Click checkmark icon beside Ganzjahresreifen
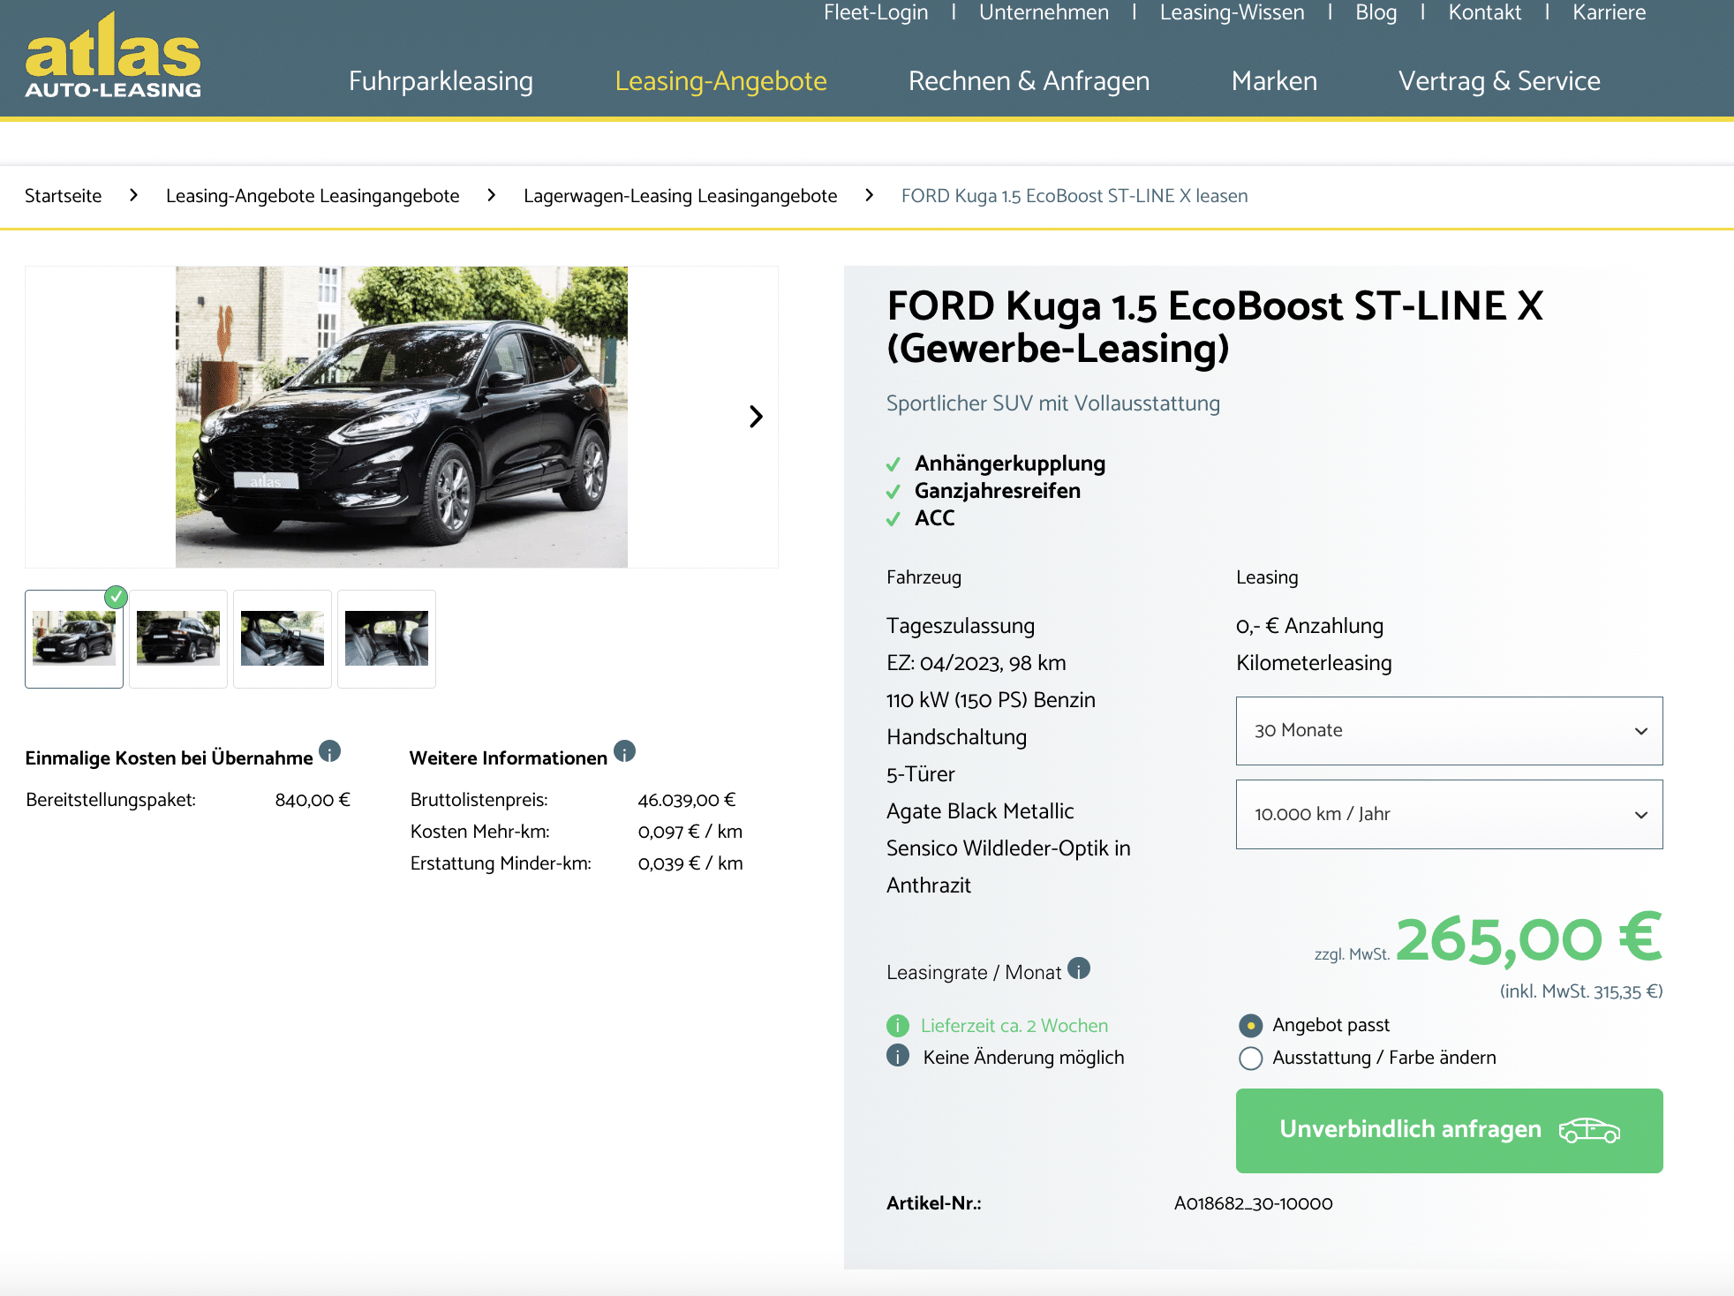The width and height of the screenshot is (1734, 1296). (893, 492)
